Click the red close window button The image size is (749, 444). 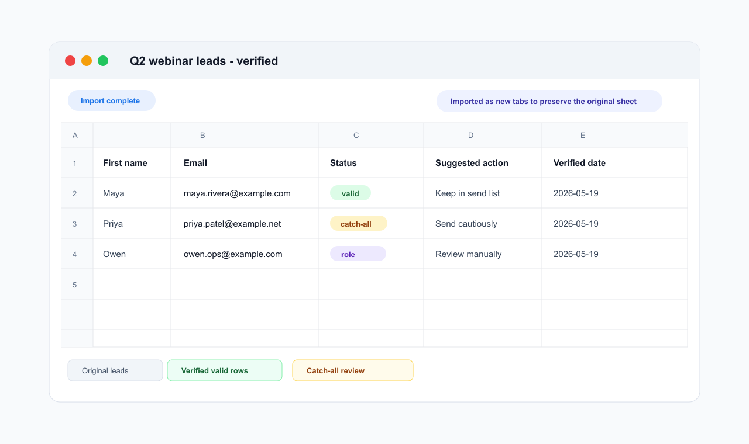point(70,61)
